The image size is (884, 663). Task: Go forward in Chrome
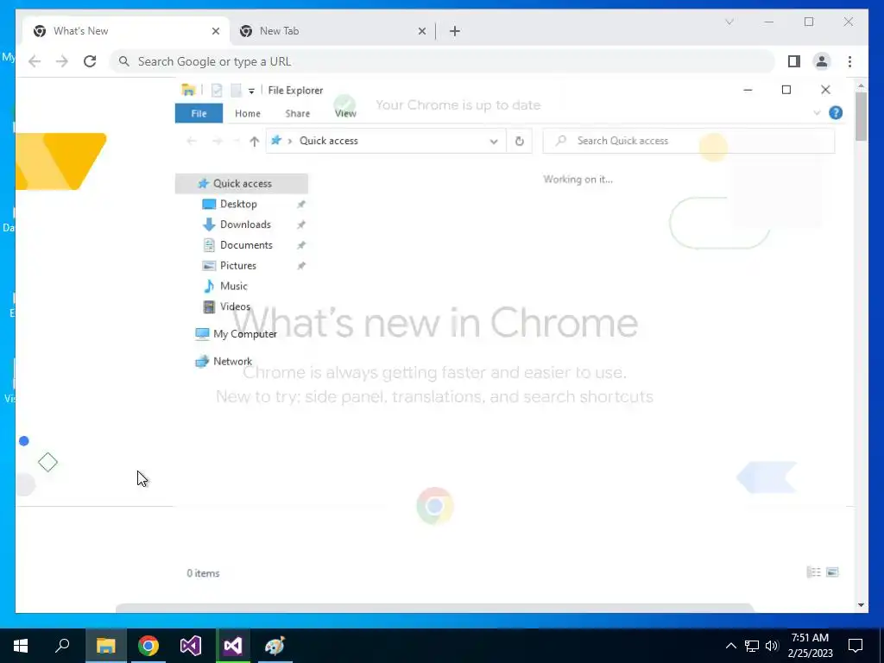click(x=62, y=61)
